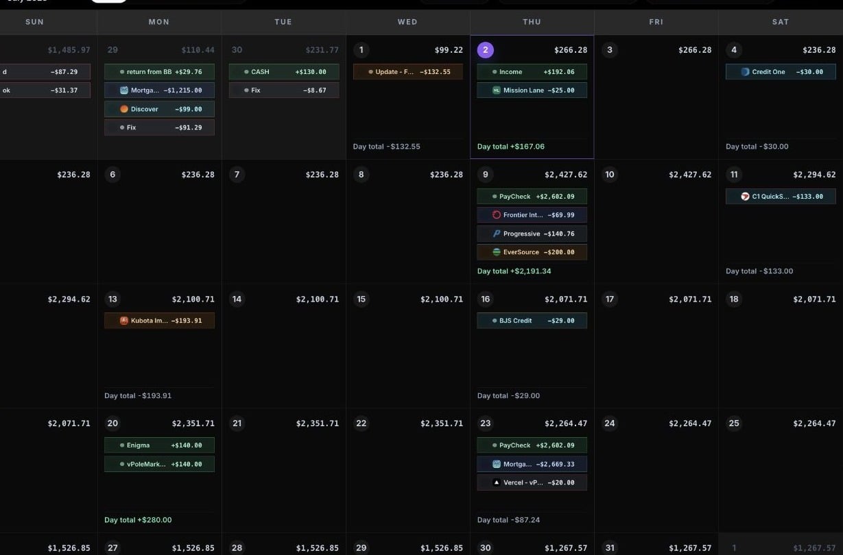Open the 'Update - F...' −$132.55 transaction
843x555 pixels.
[x=407, y=72]
